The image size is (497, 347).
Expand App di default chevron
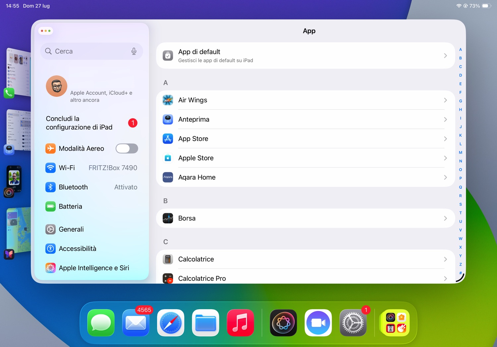[x=445, y=56]
